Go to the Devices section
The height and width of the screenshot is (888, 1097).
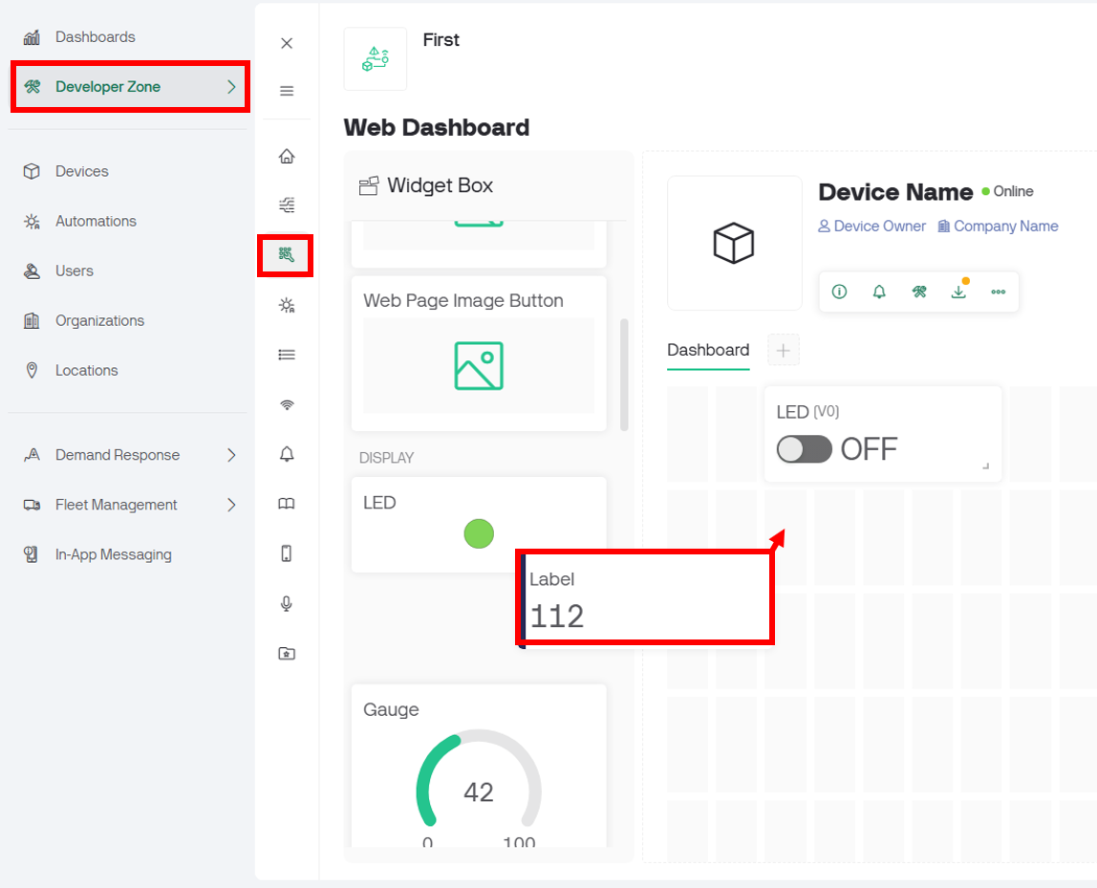pos(82,171)
